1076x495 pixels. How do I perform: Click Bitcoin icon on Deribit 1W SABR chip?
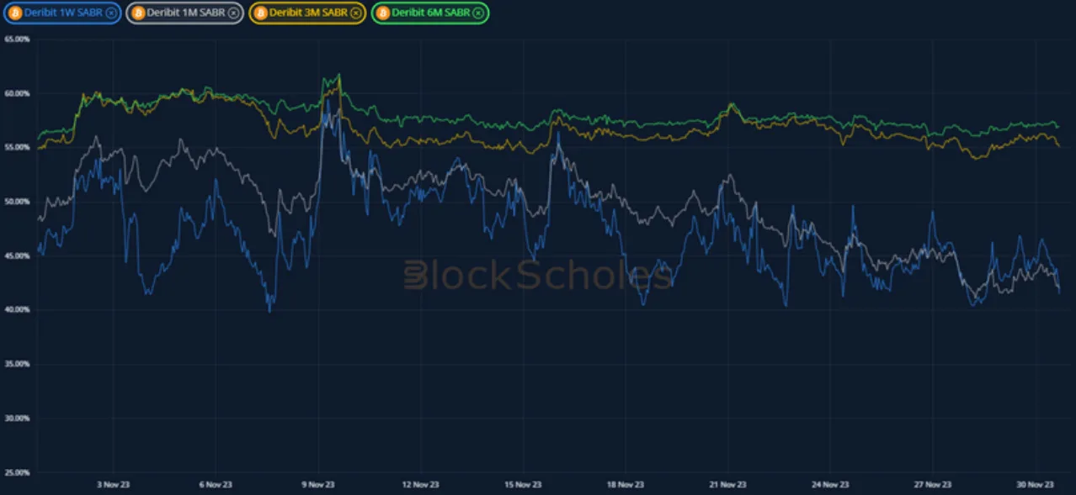point(14,13)
